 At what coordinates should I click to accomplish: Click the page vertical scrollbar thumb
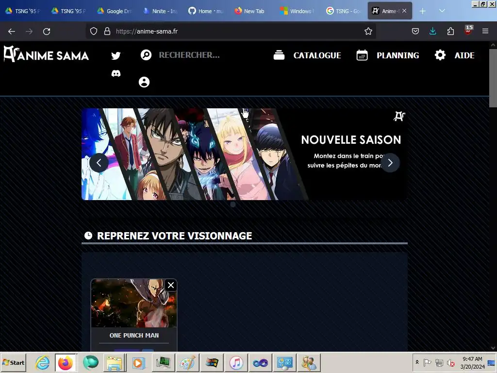(493, 78)
